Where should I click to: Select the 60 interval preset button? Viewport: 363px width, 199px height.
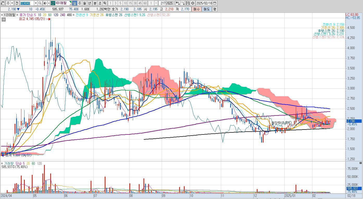click(x=145, y=3)
